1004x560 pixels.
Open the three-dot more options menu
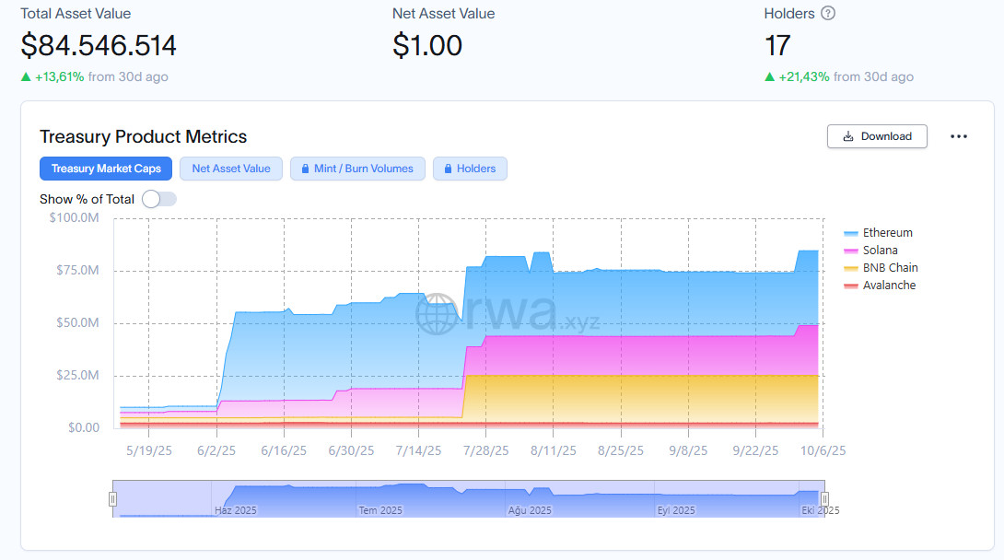tap(959, 136)
